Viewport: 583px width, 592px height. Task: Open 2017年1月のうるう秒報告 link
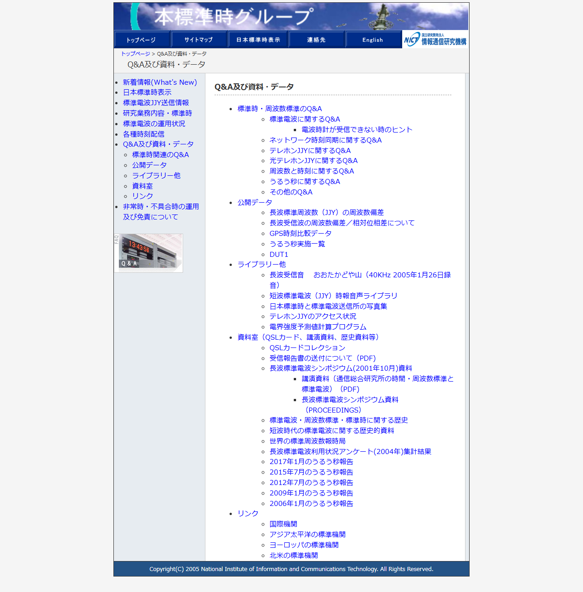point(312,462)
